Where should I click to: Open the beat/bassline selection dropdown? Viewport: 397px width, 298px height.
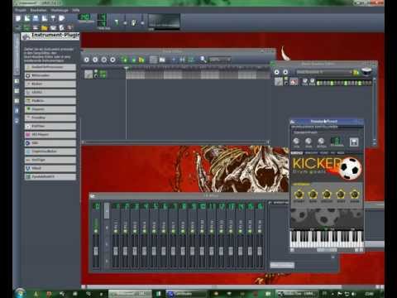[x=324, y=72]
